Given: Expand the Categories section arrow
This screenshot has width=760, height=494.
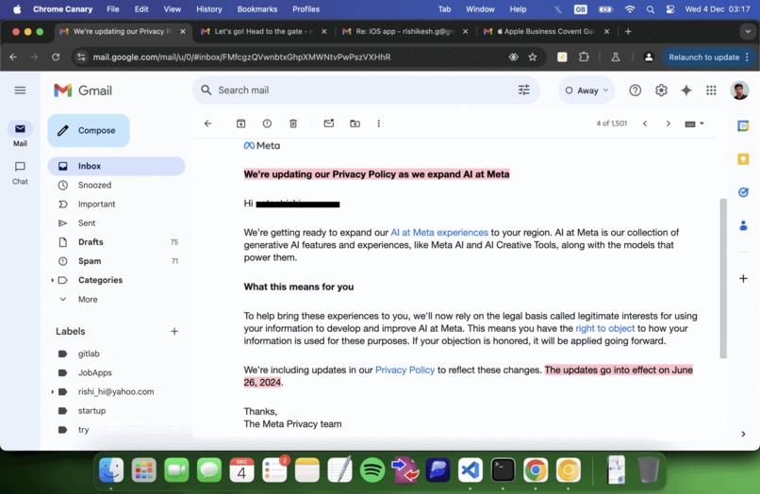Looking at the screenshot, I should (53, 280).
